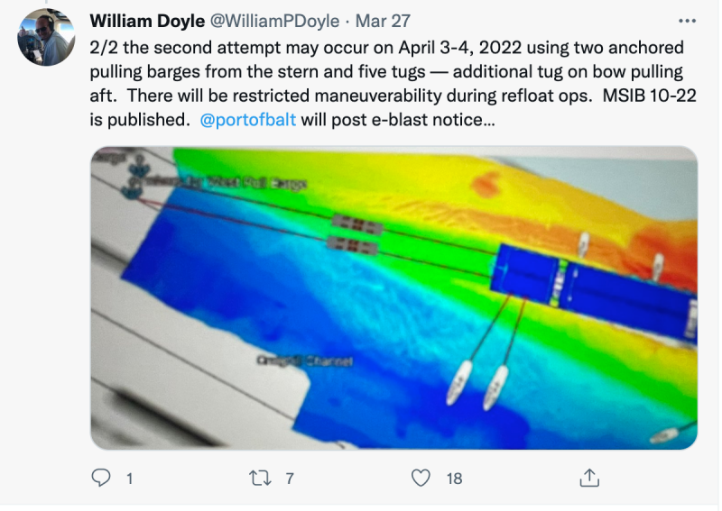Image resolution: width=722 pixels, height=511 pixels.
Task: Open the bathymetry map image thumbnail
Action: point(393,297)
